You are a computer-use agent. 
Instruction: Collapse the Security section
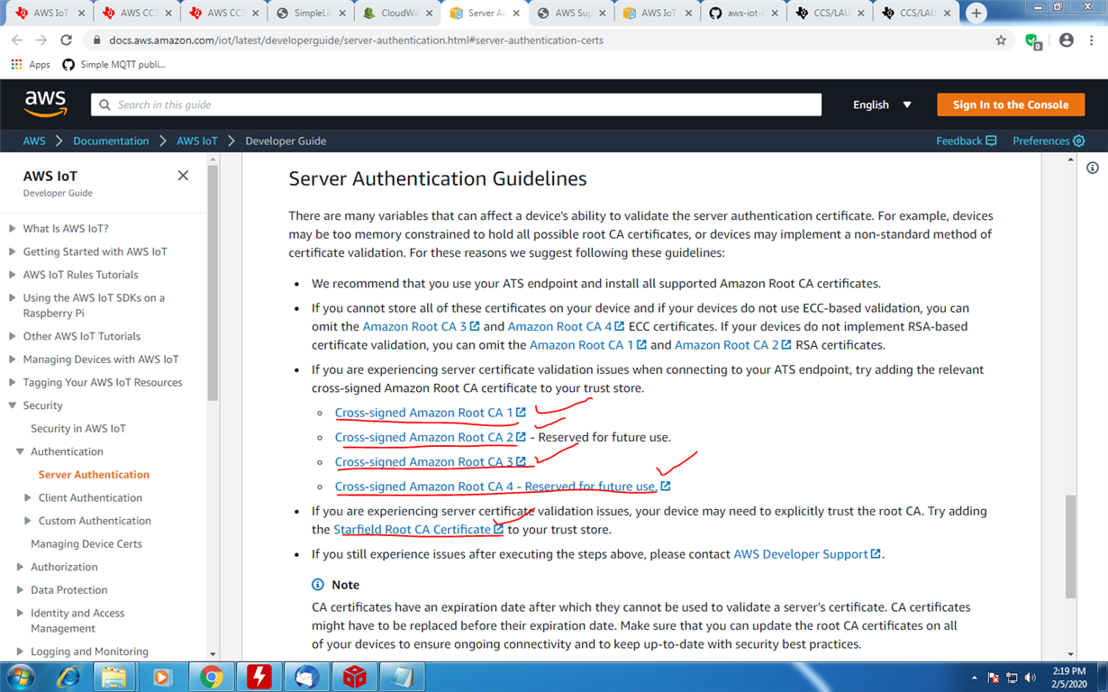13,405
